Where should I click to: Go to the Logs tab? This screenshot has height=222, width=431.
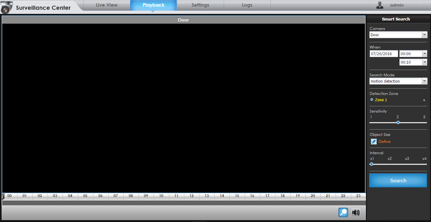[x=247, y=5]
